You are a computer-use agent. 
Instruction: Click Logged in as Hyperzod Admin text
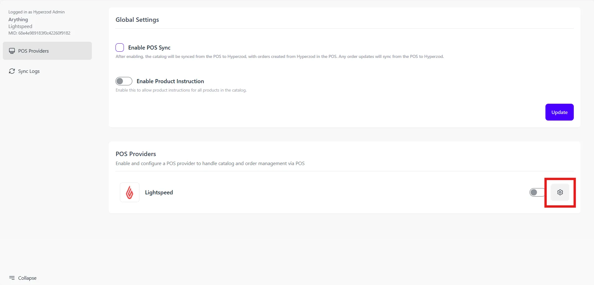[x=36, y=12]
